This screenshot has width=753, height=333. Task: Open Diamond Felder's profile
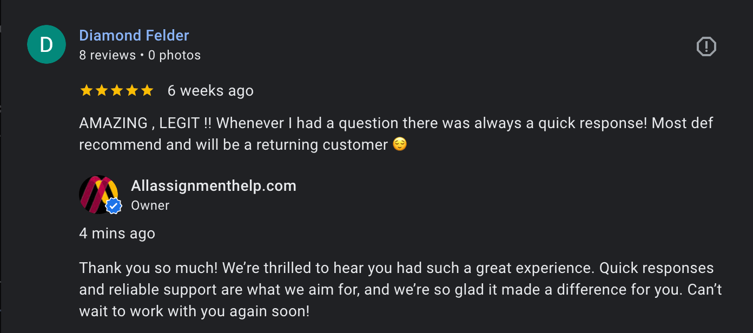[x=134, y=35]
